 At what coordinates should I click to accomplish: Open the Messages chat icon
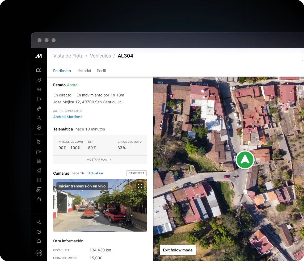tap(39, 151)
